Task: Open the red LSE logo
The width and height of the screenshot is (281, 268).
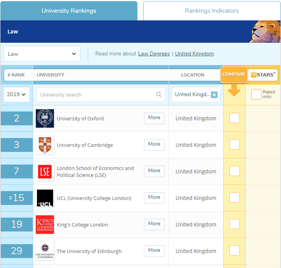Action: pyautogui.click(x=45, y=171)
